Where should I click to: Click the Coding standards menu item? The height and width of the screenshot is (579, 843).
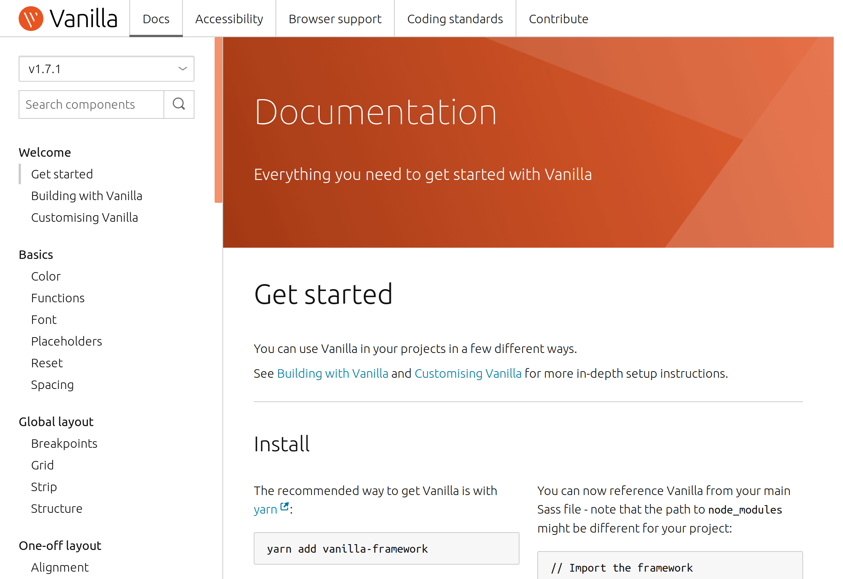[x=456, y=19]
